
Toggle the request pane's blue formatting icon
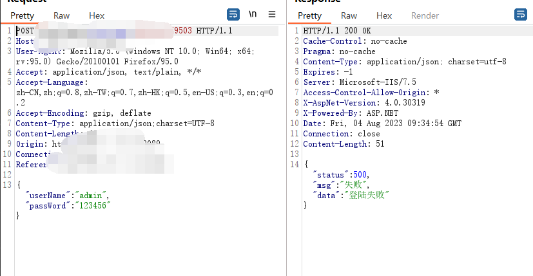[x=233, y=14]
